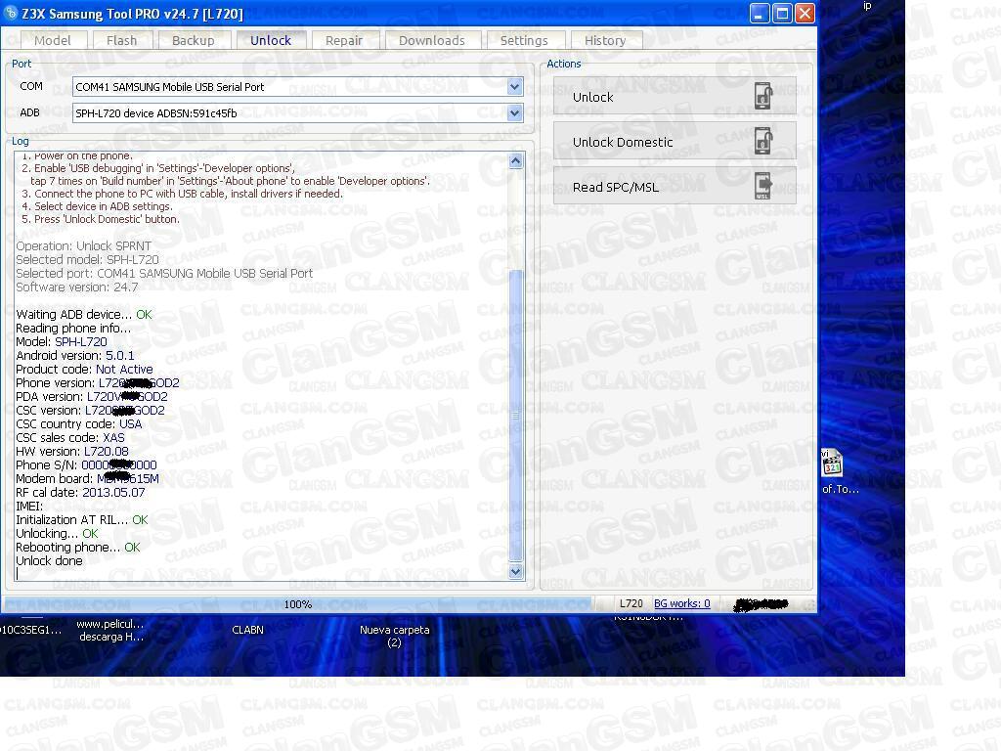Click the log scrollbar up arrow
The height and width of the screenshot is (751, 1001).
516,160
